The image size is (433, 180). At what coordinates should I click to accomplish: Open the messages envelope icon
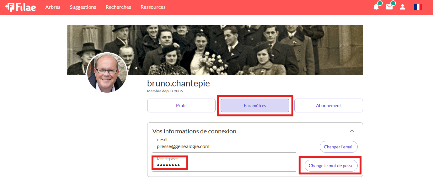(x=389, y=7)
